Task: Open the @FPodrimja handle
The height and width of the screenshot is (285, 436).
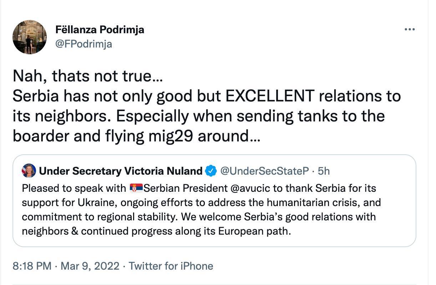Action: tap(84, 44)
